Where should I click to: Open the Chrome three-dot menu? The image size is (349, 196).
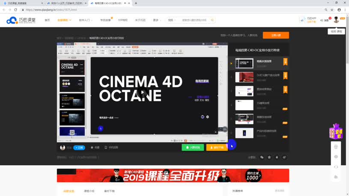coord(345,10)
